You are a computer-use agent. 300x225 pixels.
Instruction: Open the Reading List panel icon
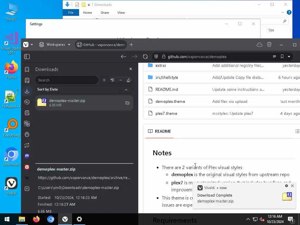[x=27, y=80]
